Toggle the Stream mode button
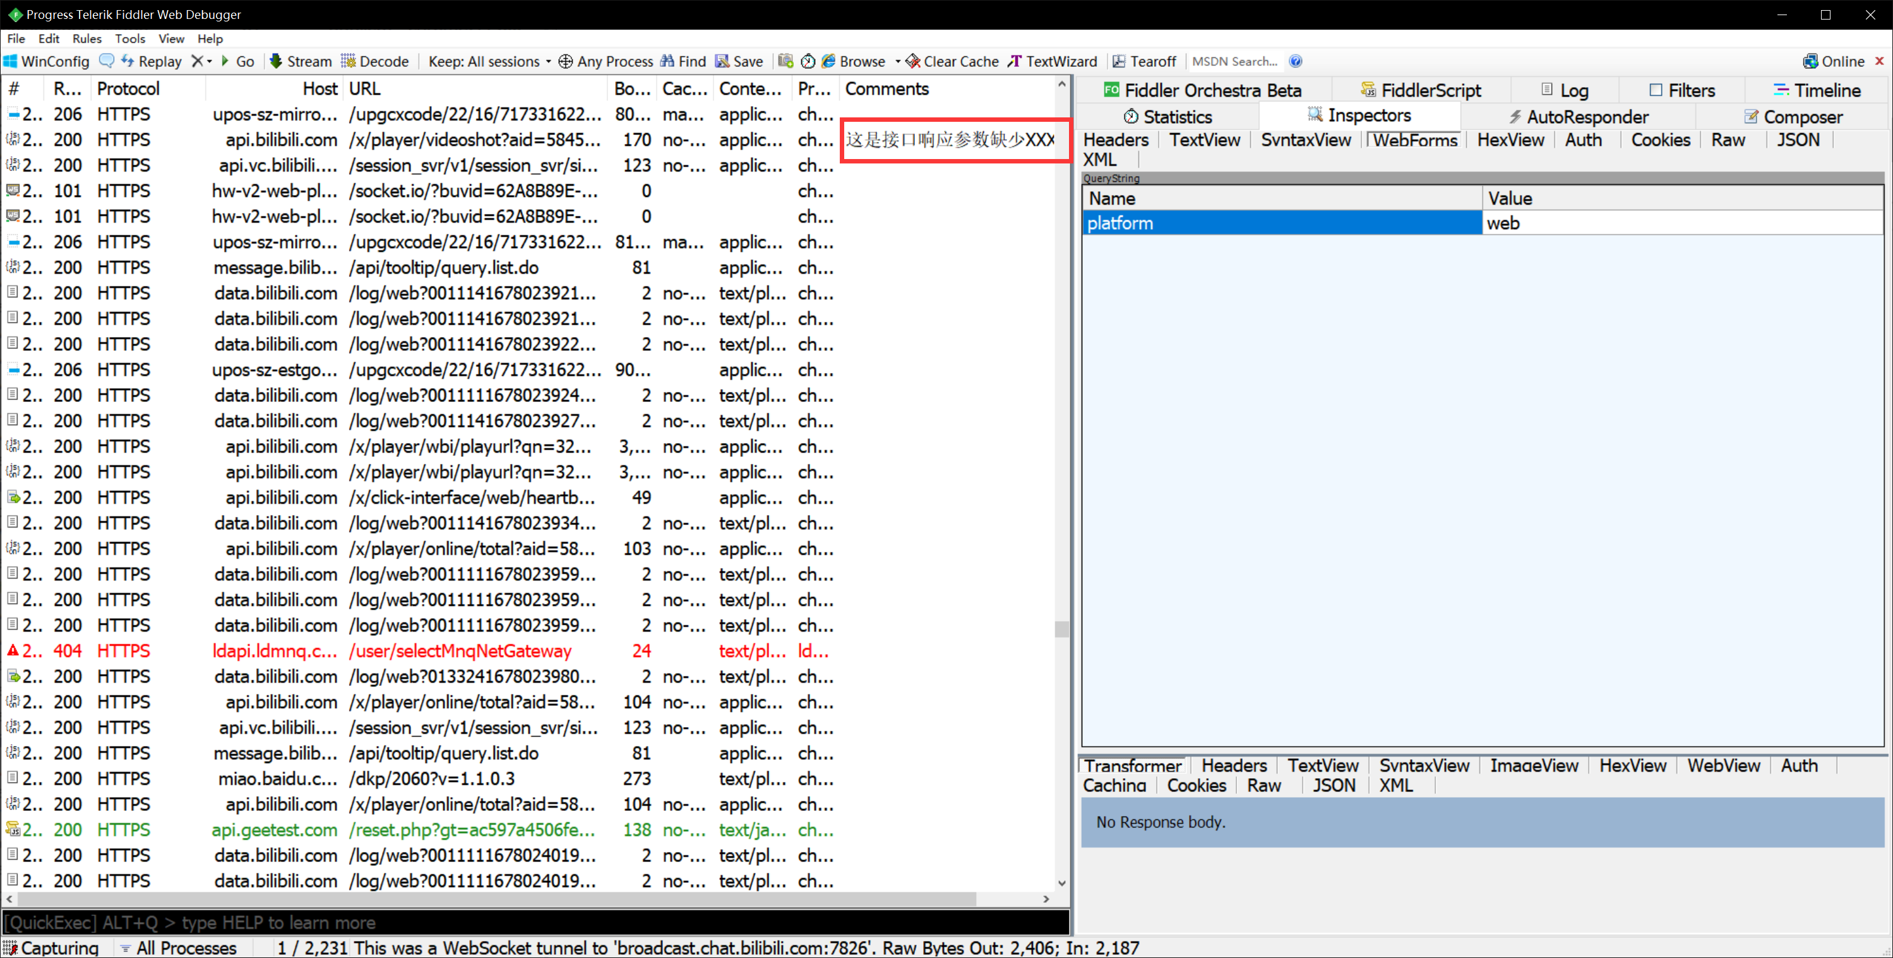The image size is (1893, 958). tap(301, 62)
